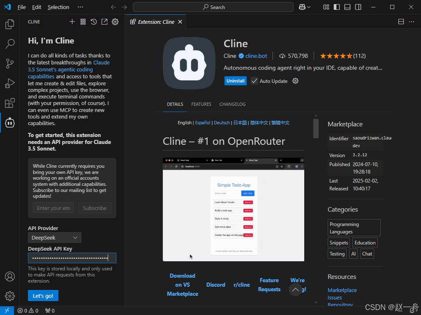Open the Extensions view
The image size is (421, 315).
(x=10, y=103)
